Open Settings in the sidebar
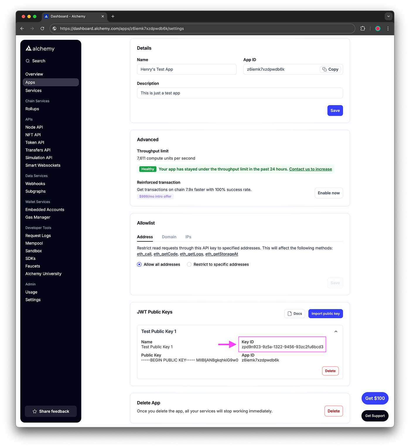 pos(33,300)
